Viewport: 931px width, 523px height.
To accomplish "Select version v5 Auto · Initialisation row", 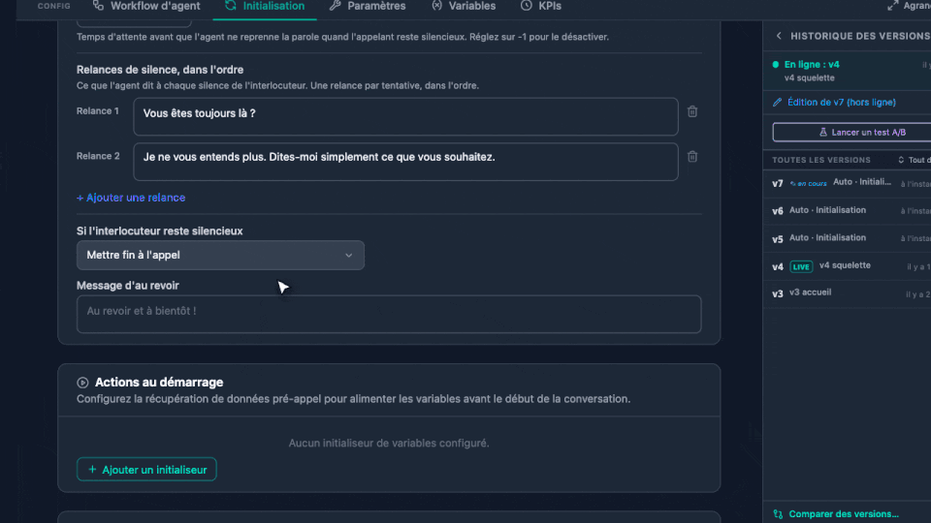I will point(848,238).
